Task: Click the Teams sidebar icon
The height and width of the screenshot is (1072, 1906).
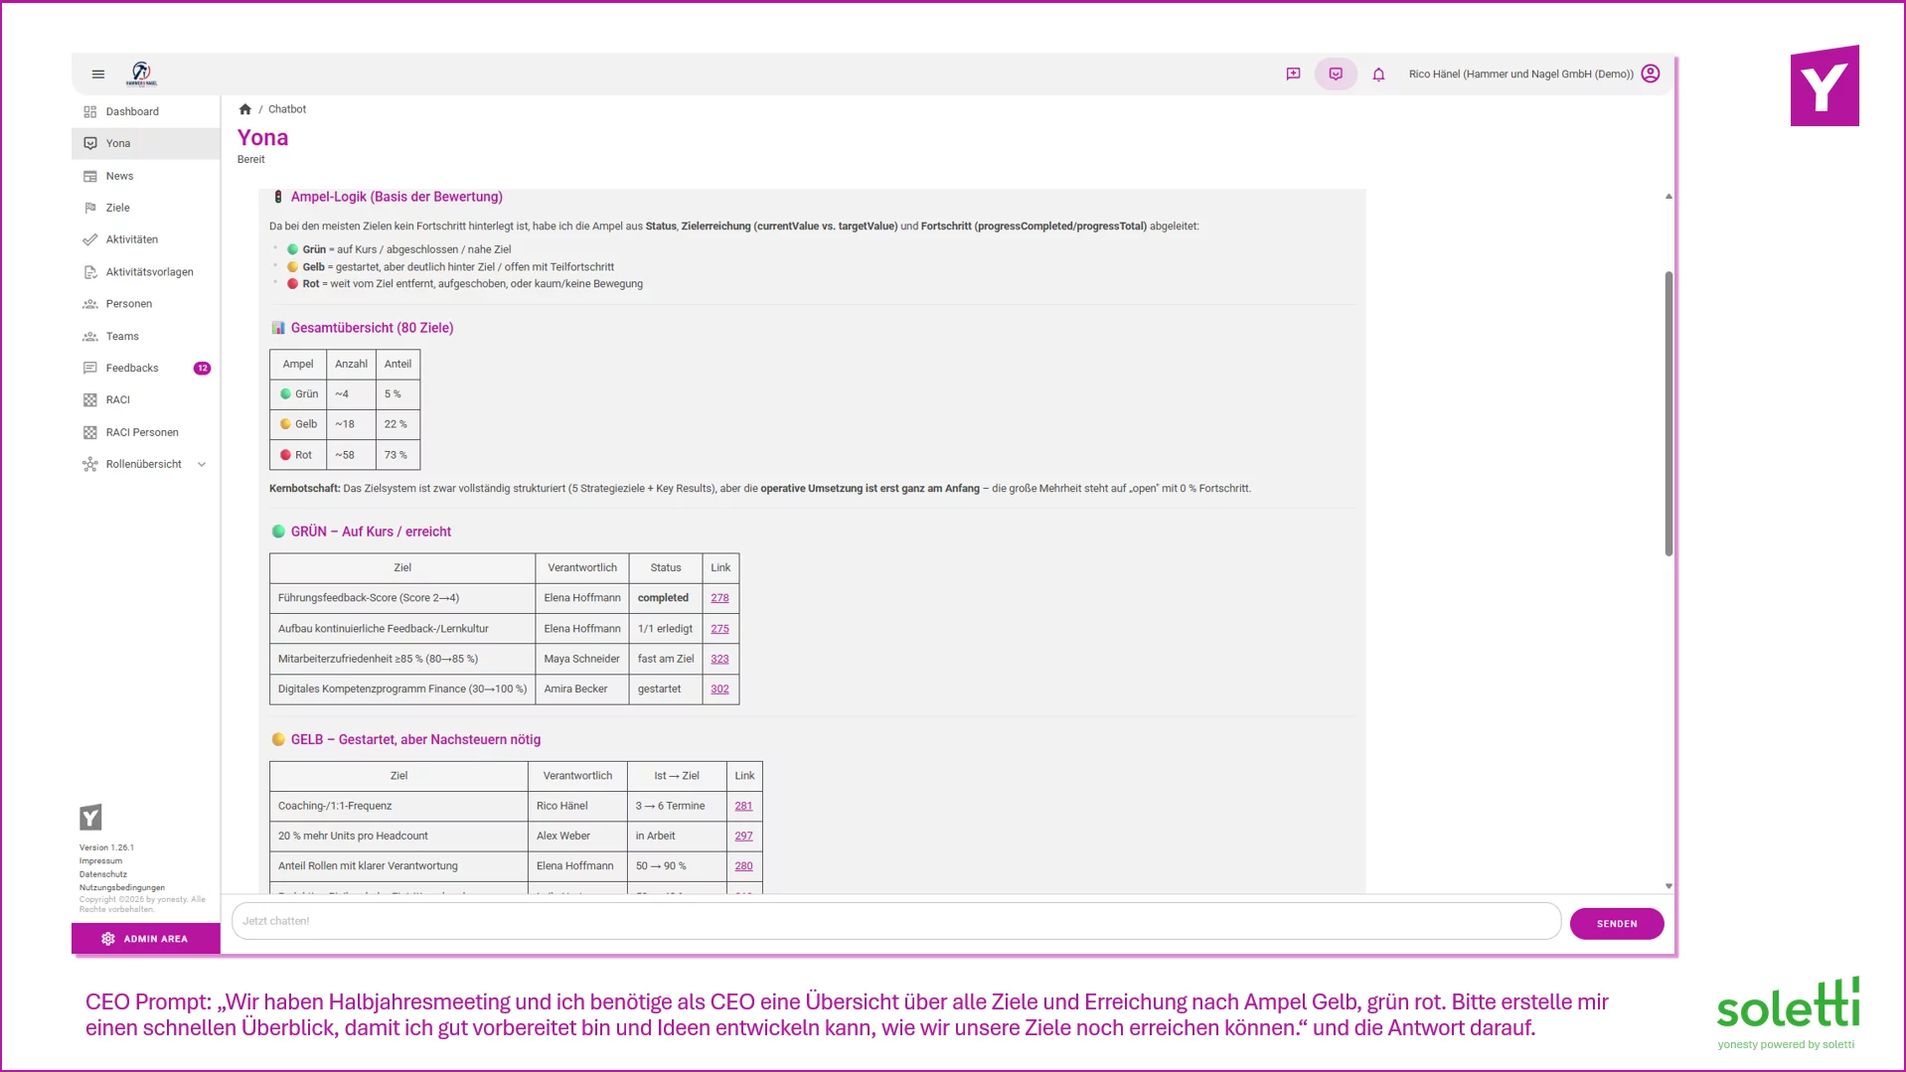Action: [x=90, y=337]
